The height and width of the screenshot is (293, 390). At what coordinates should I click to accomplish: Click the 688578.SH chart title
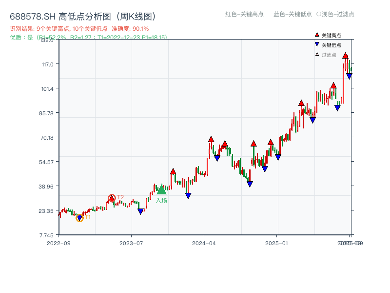click(83, 17)
